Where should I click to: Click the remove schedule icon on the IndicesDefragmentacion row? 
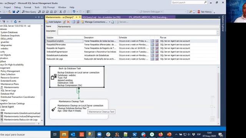pos(157,52)
